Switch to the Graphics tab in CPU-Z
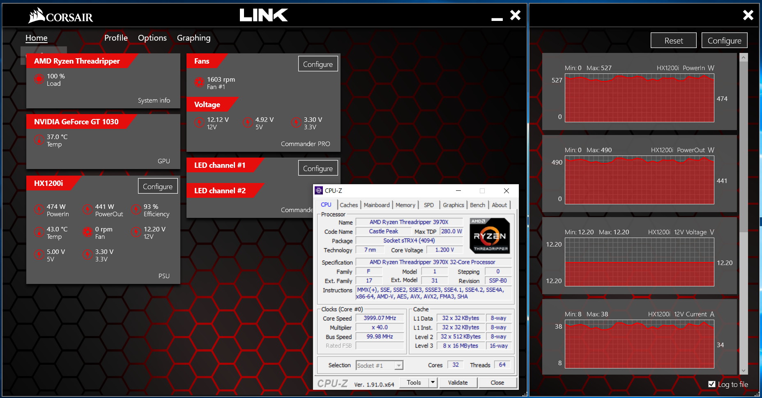 454,205
